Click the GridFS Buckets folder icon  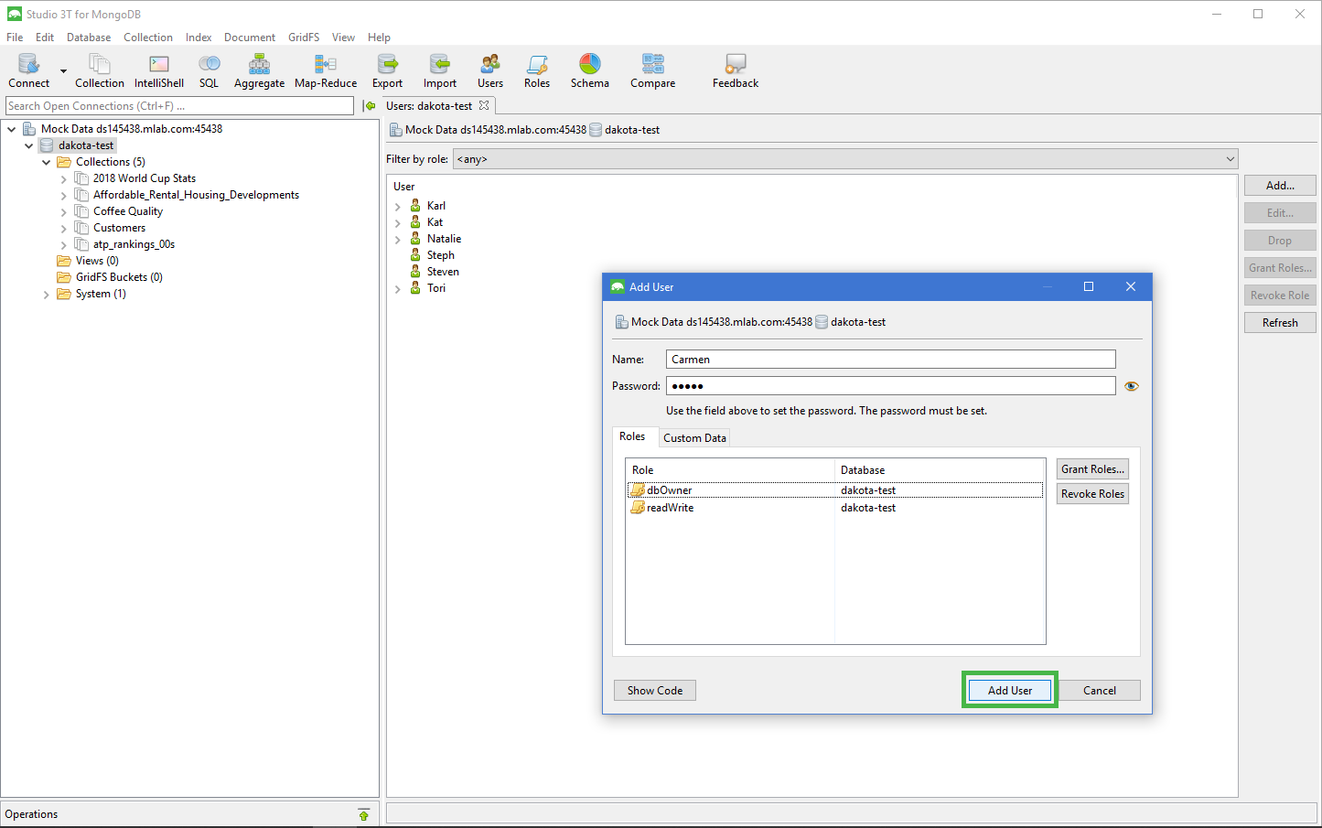click(64, 277)
